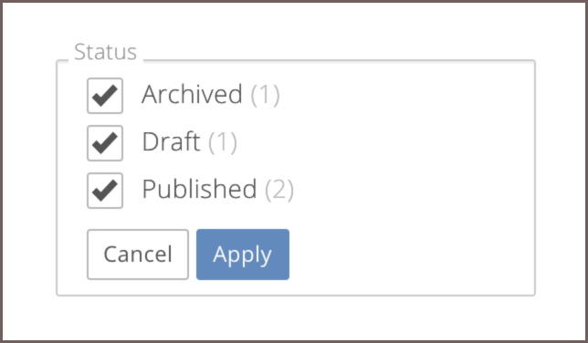Click the checkmark icon in Published box
588x343 pixels.
pyautogui.click(x=105, y=191)
